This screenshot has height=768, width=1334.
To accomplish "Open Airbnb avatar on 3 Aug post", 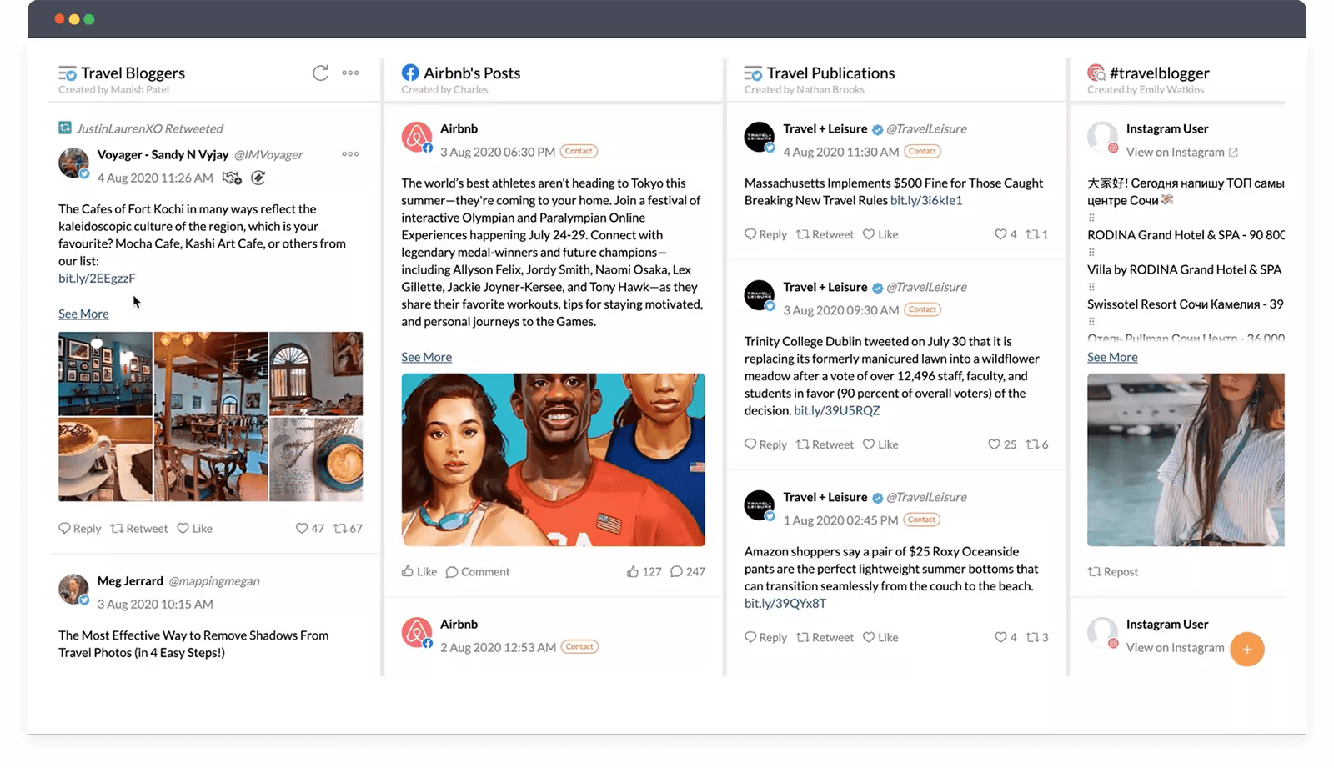I will point(417,138).
